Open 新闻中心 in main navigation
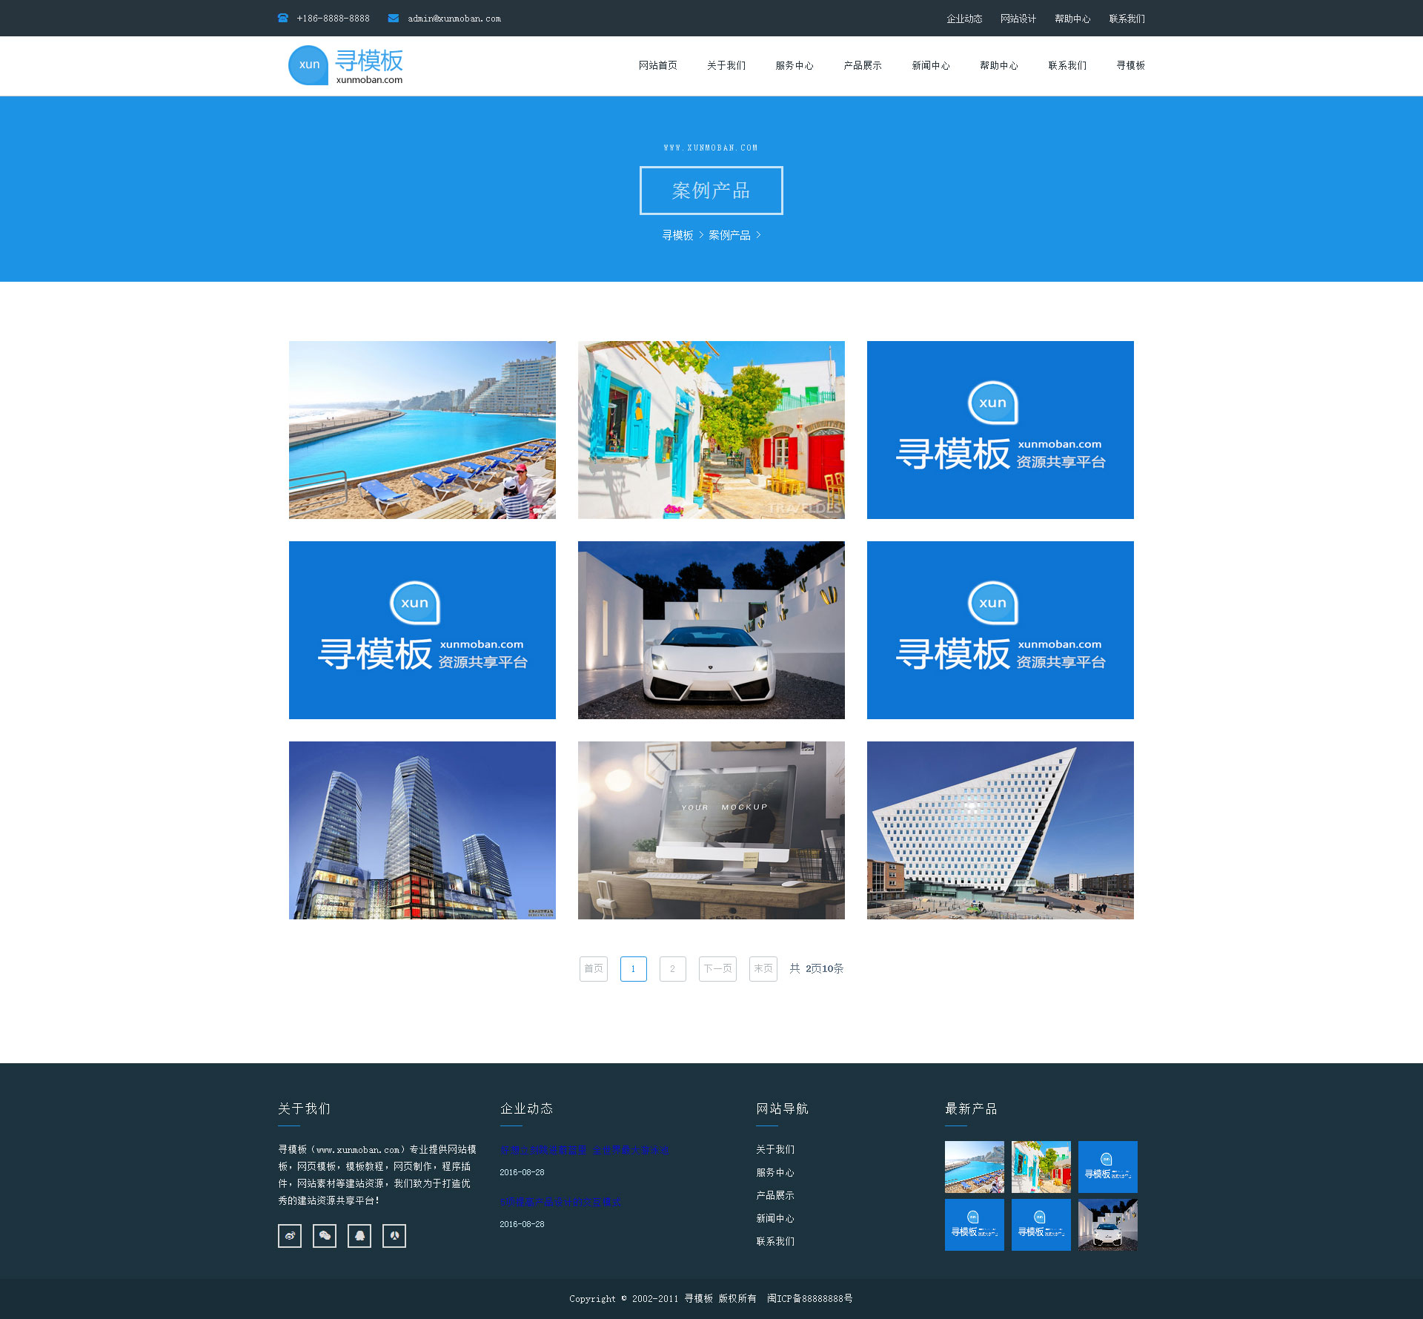 (930, 65)
